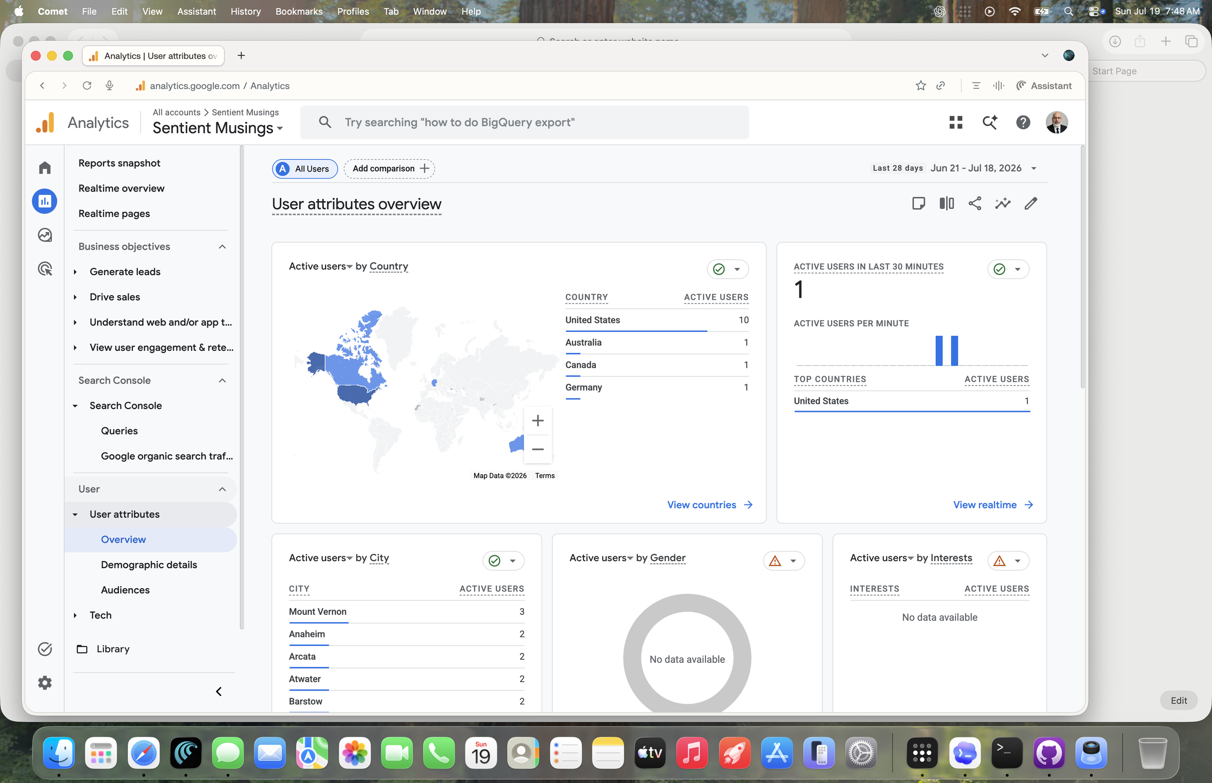Zoom out on the country map
Image resolution: width=1212 pixels, height=783 pixels.
[x=538, y=450]
